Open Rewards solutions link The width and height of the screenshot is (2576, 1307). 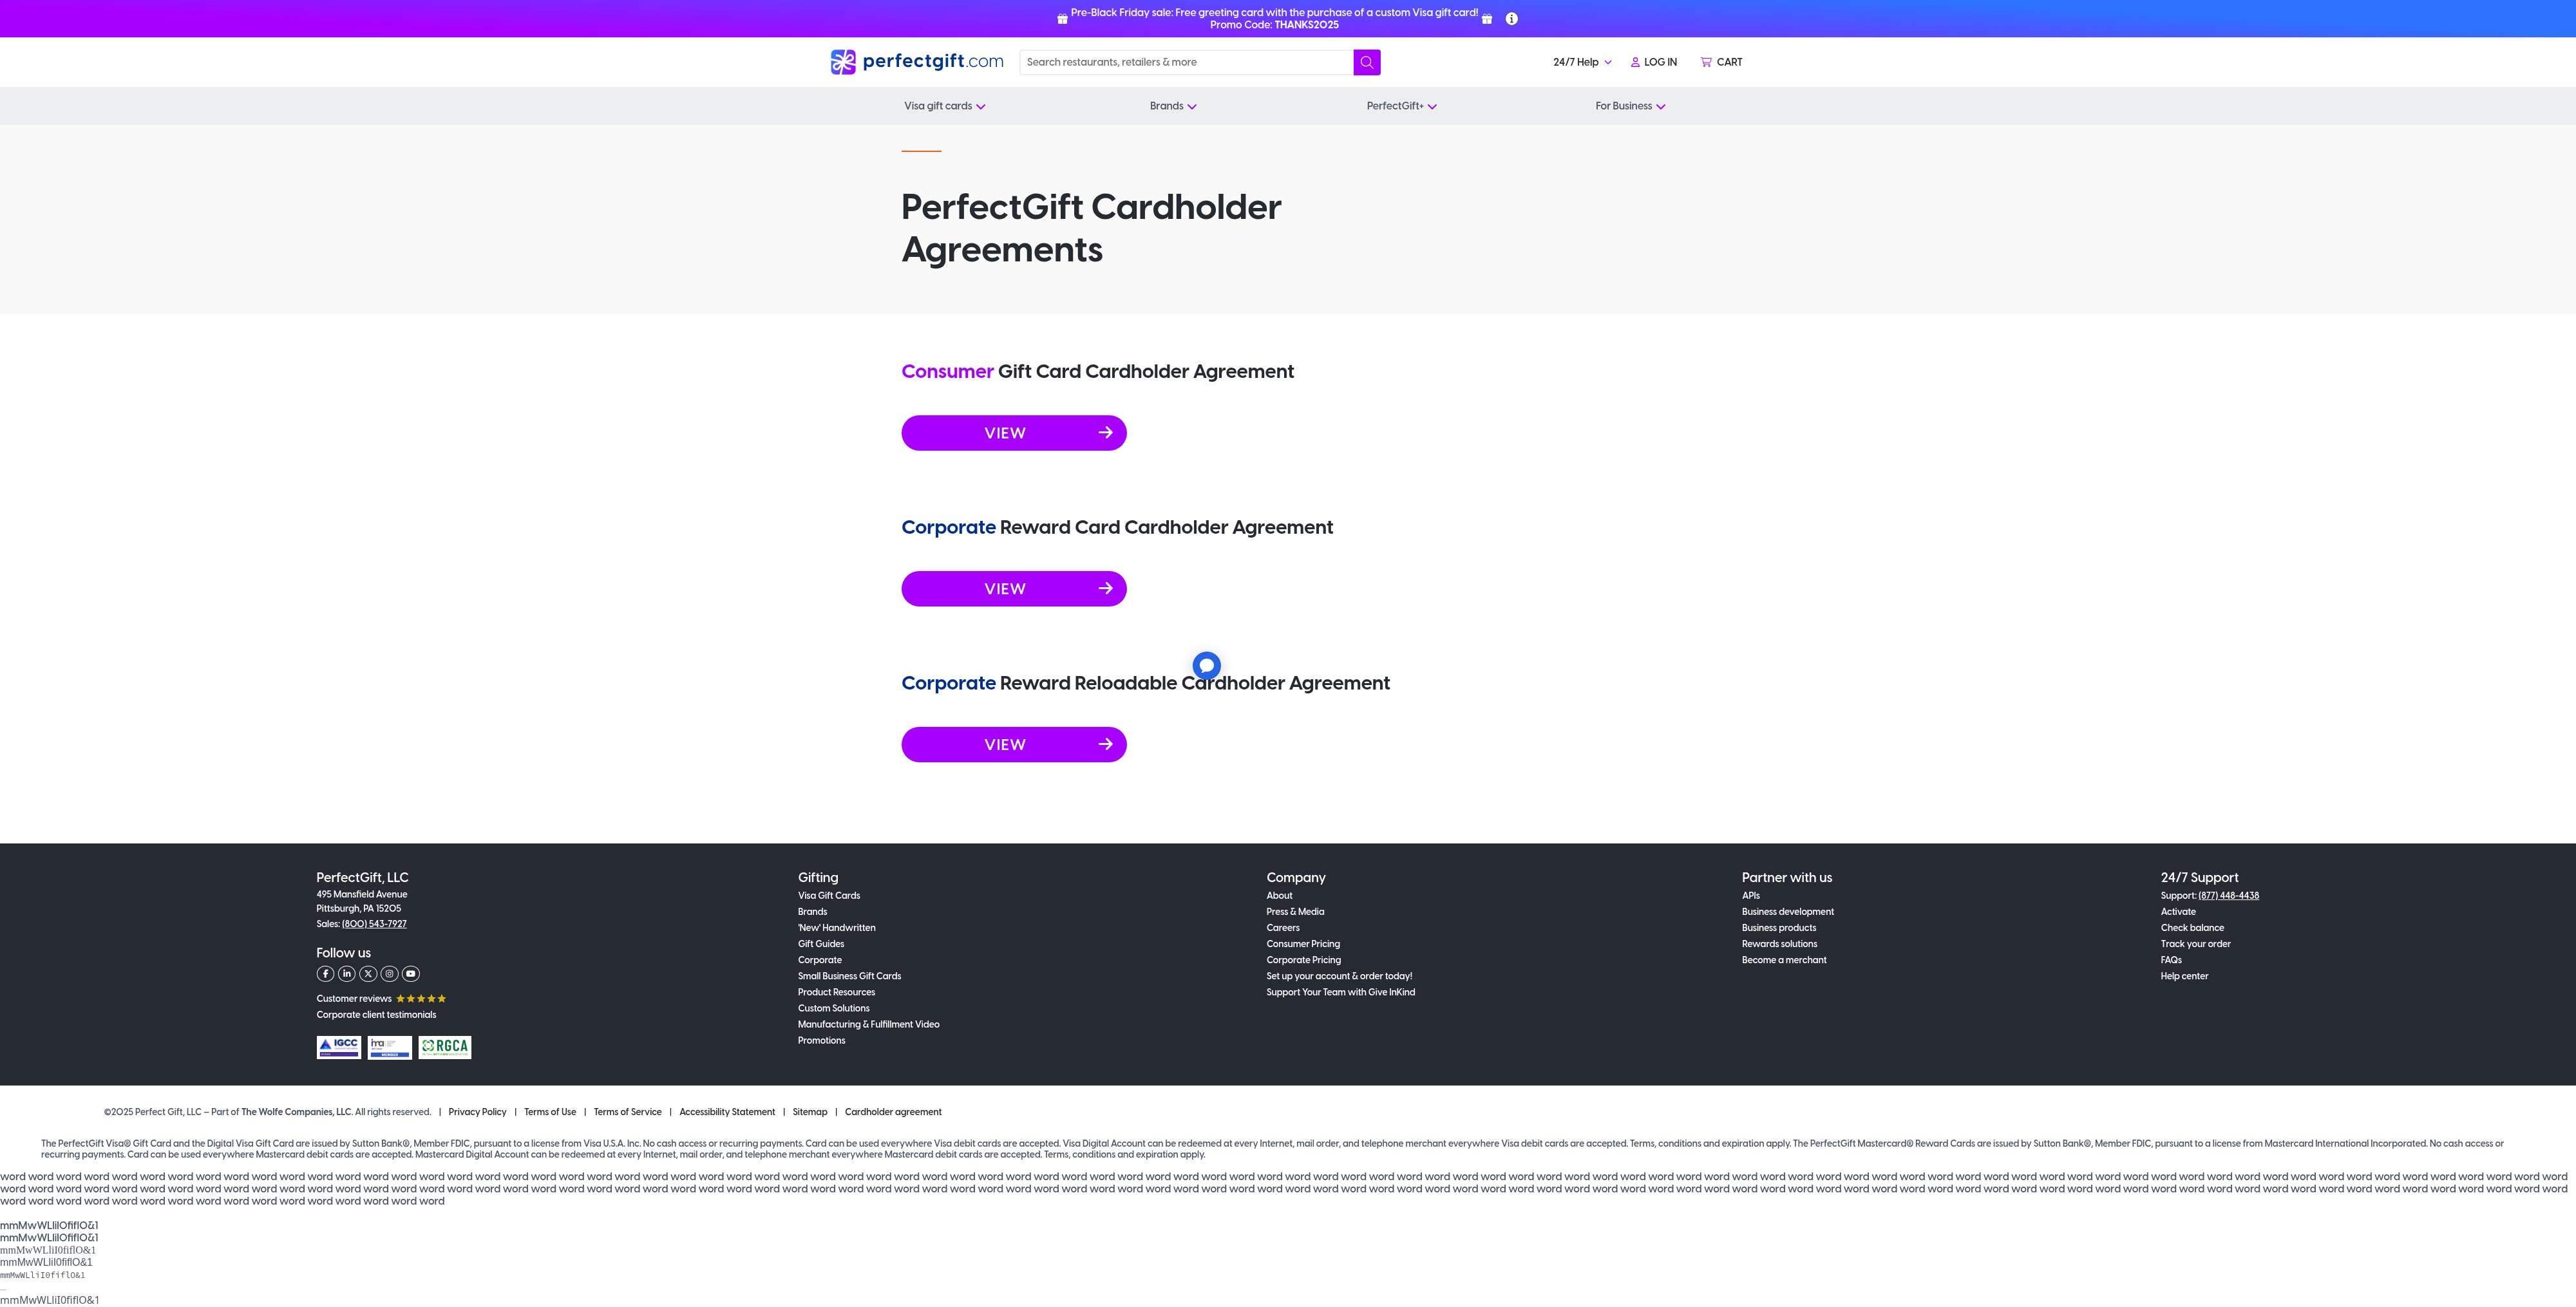pyautogui.click(x=1779, y=944)
